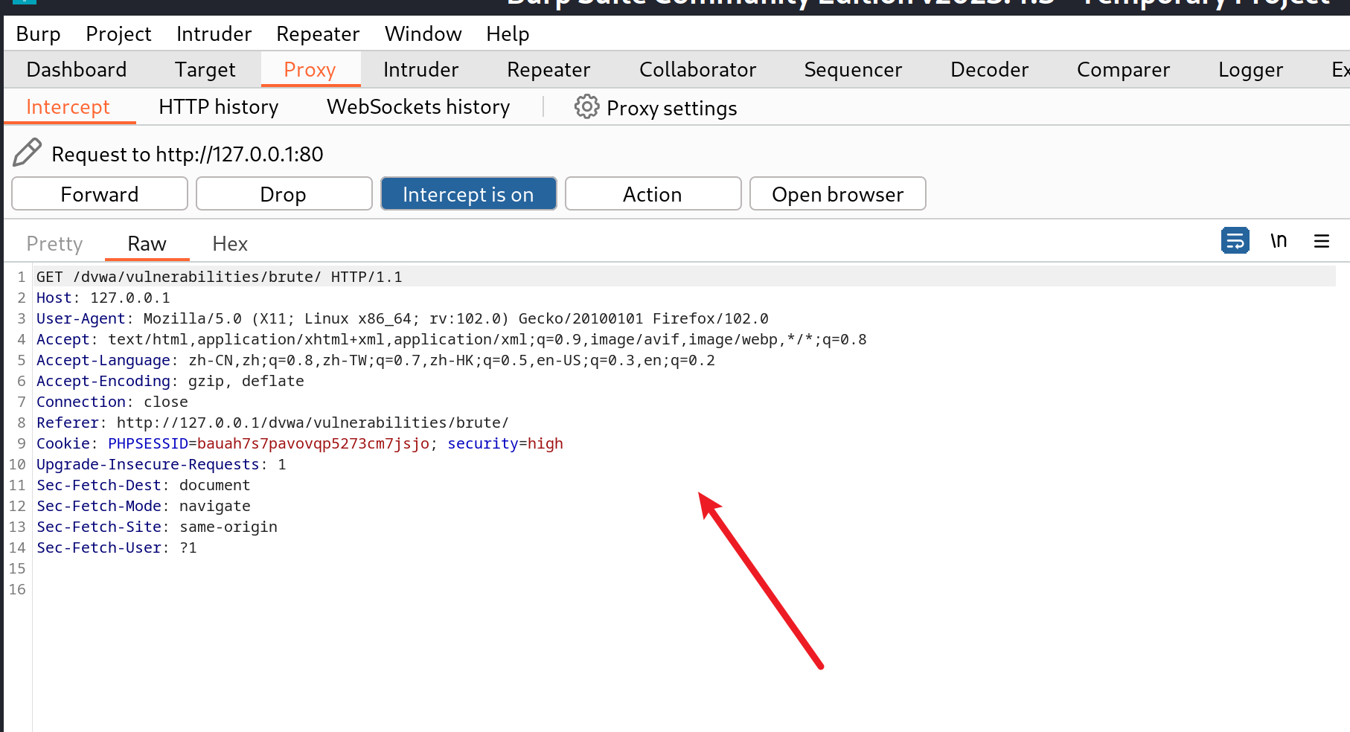Click the Request to http://127.0.0.1:80 label
Image resolution: width=1350 pixels, height=732 pixels.
tap(188, 154)
